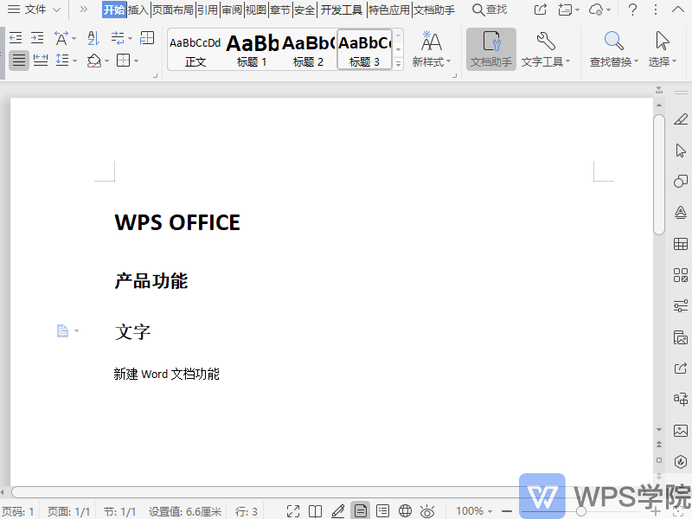This screenshot has width=692, height=519.
Task: Switch to outline view
Action: [382, 511]
